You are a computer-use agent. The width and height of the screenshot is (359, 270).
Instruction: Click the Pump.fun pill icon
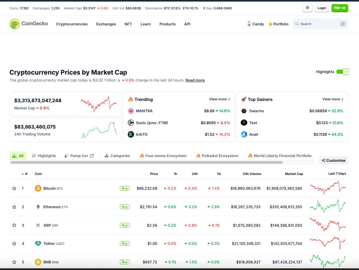[67, 156]
